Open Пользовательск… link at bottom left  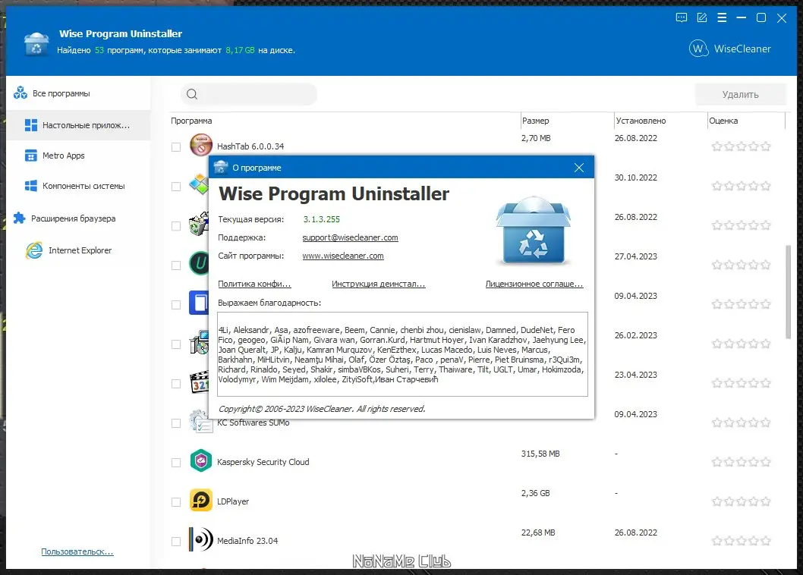(77, 551)
